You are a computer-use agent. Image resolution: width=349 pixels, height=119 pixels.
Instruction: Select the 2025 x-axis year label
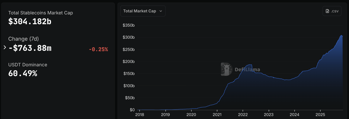click(x=321, y=114)
